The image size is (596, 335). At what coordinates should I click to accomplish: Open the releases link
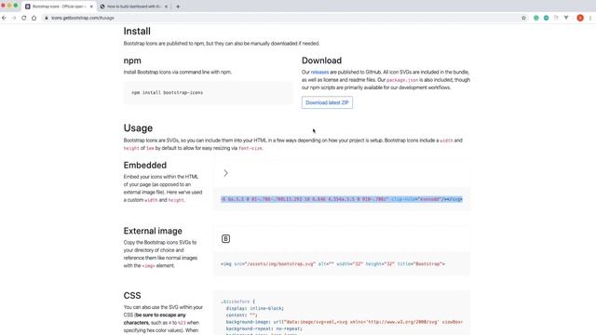tap(319, 73)
